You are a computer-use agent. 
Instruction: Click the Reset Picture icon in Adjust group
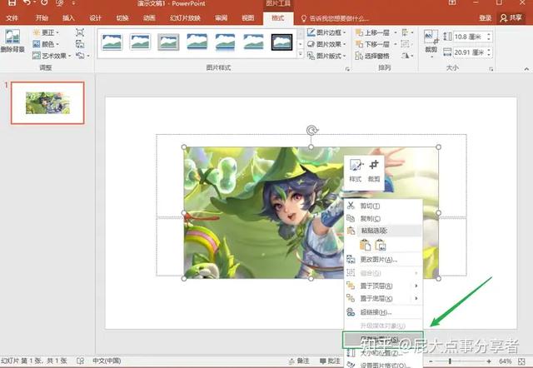point(80,56)
